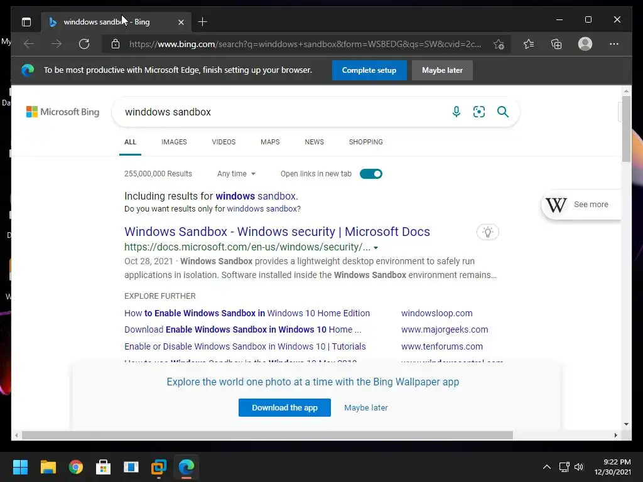Open network status tray icon
643x482 pixels.
(565, 467)
